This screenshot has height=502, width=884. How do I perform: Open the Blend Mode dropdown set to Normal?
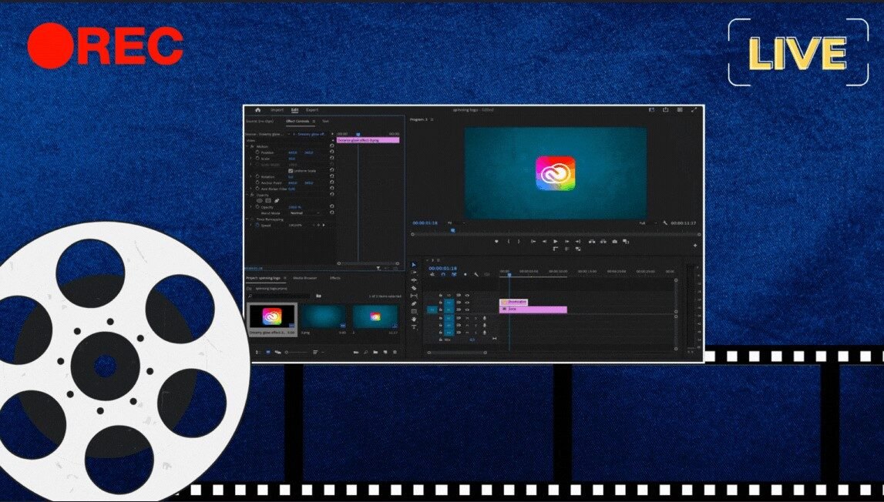305,213
